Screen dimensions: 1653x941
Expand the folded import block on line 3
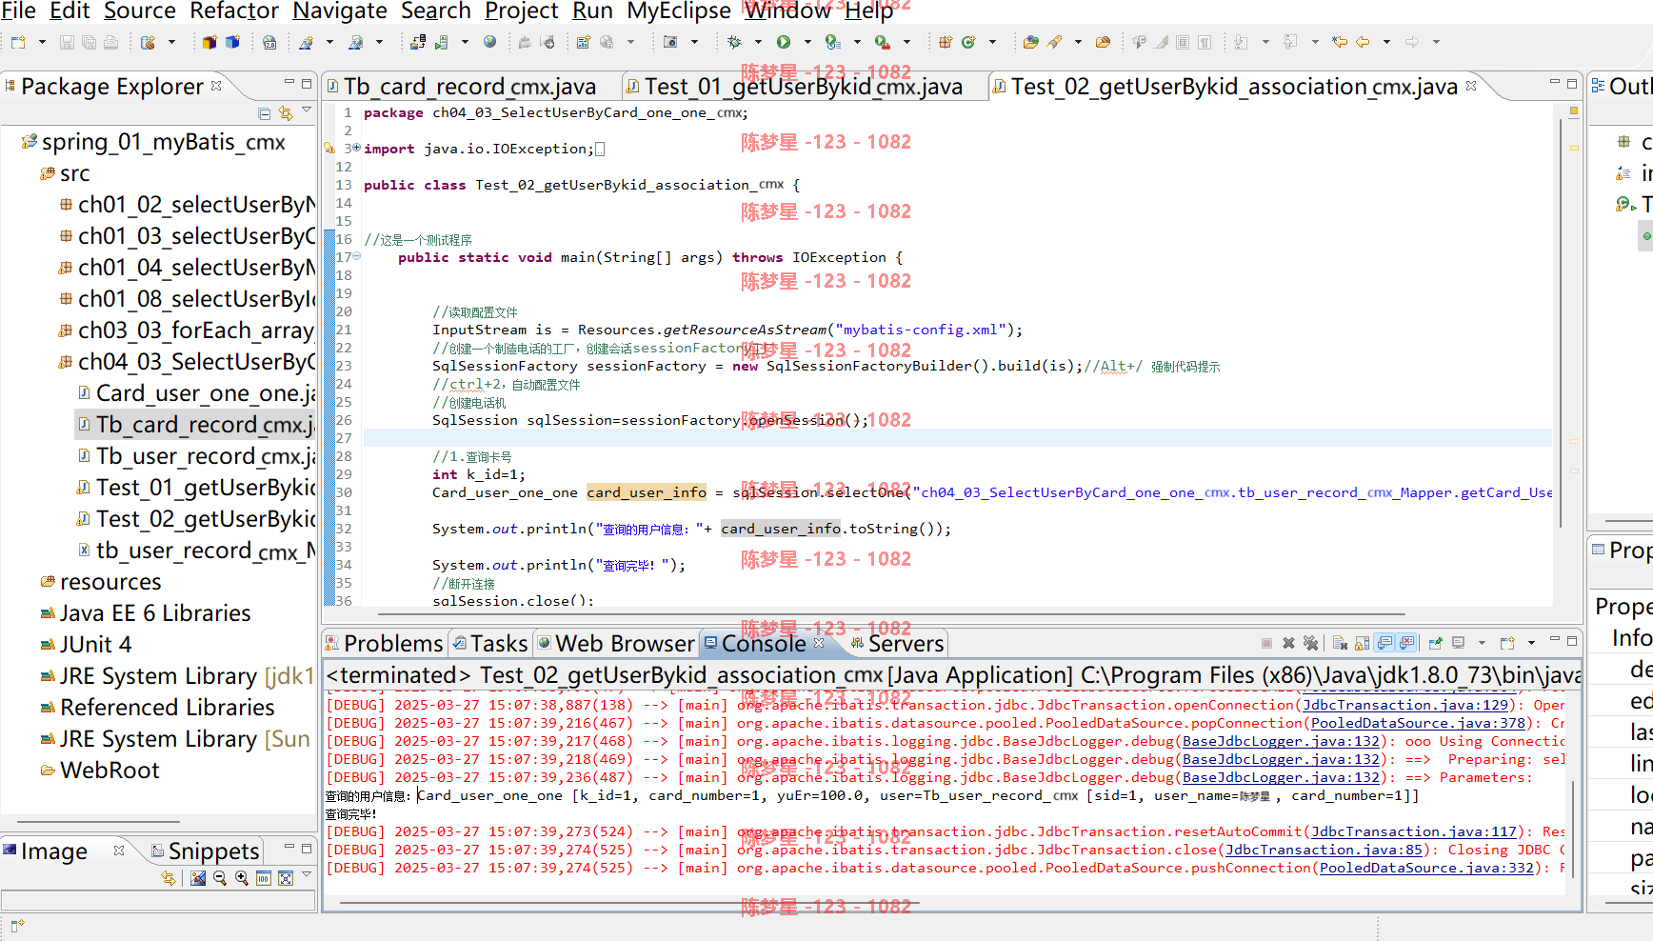356,148
